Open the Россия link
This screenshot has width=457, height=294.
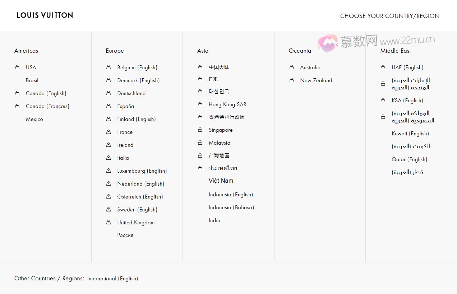coord(125,235)
